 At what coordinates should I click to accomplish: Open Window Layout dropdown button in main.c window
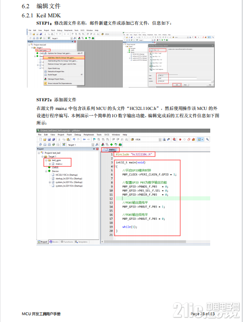[200, 140]
